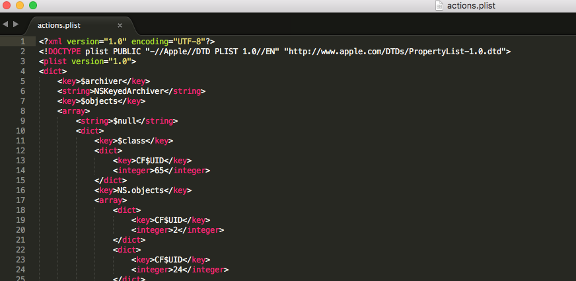Image resolution: width=576 pixels, height=281 pixels.
Task: Click line number 8 in the gutter
Action: coord(22,111)
